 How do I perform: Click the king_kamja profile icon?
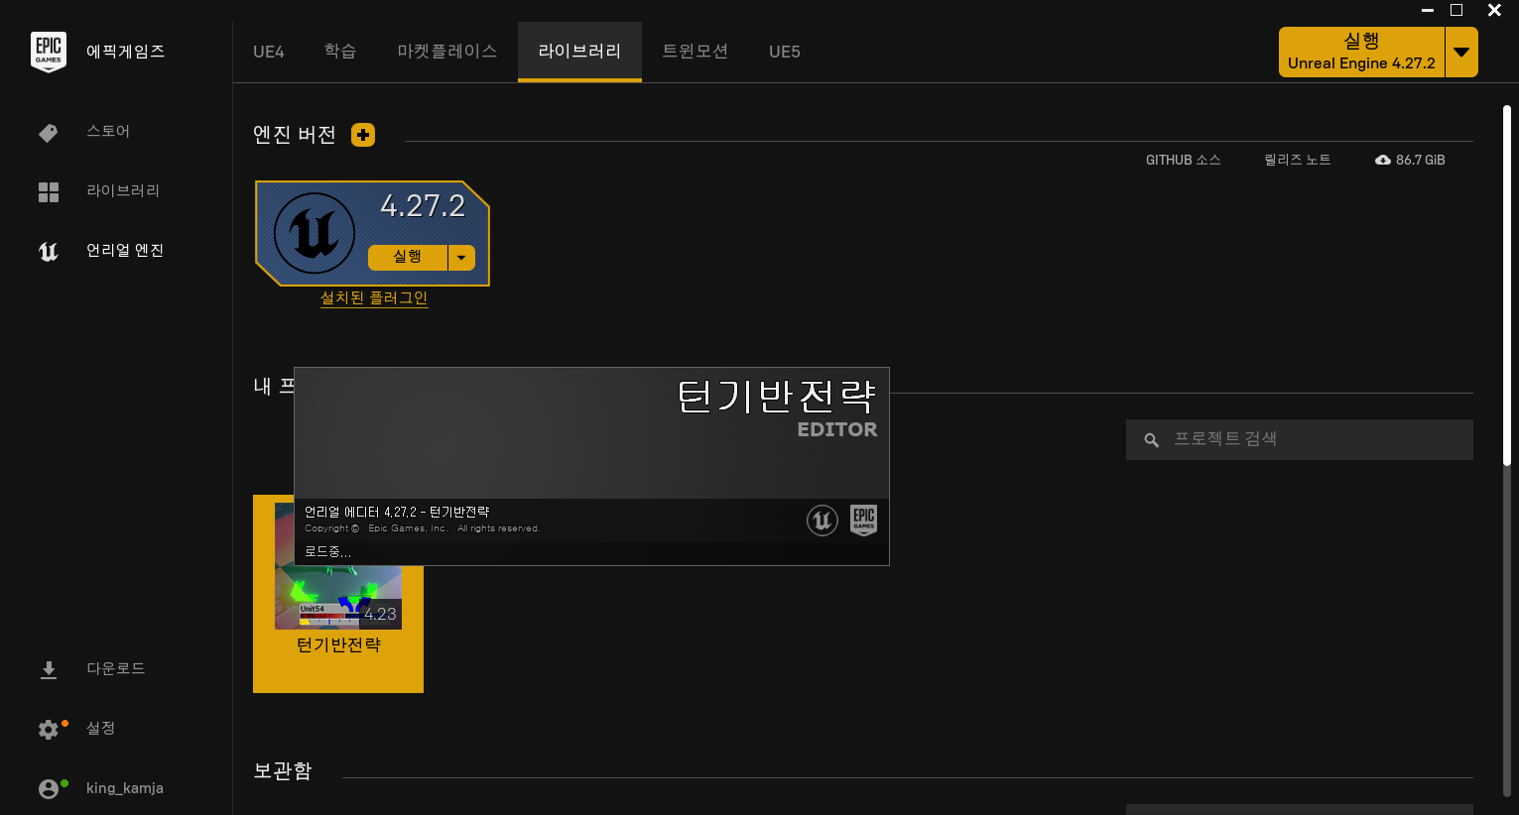tap(49, 789)
